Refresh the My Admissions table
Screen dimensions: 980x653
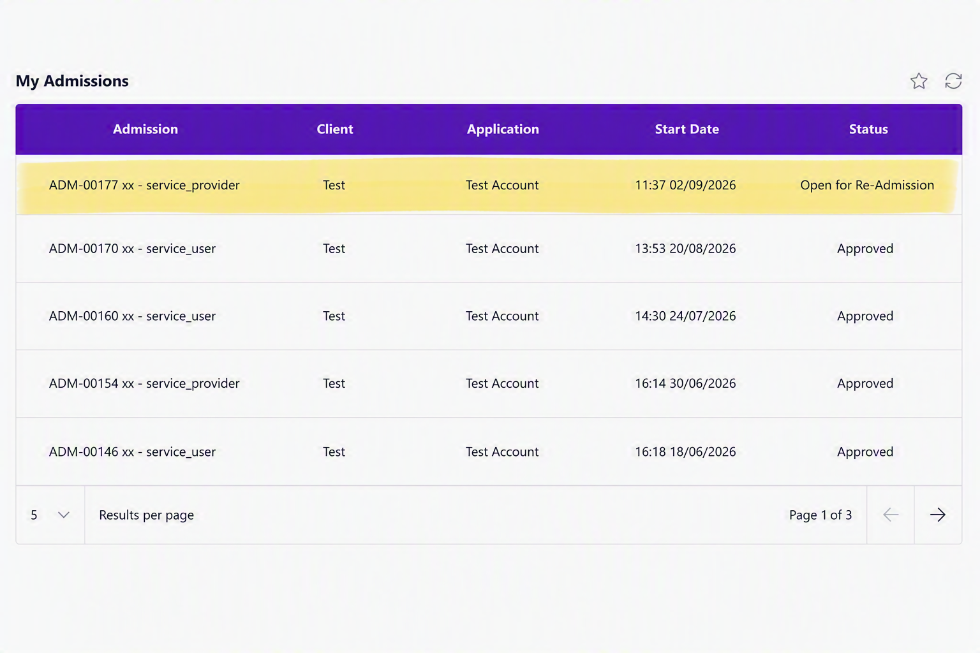coord(953,81)
